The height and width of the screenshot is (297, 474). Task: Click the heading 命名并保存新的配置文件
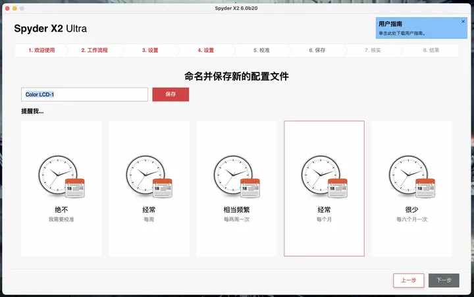click(237, 76)
